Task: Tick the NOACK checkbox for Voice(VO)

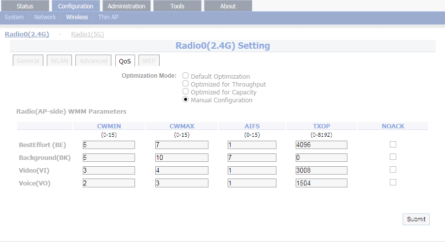Action: (393, 182)
